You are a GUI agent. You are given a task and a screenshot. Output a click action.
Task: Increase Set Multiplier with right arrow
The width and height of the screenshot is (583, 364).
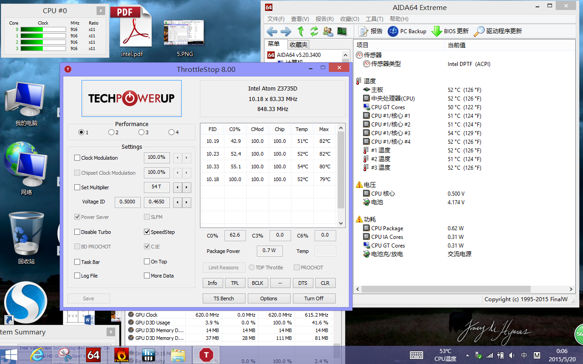coord(186,187)
